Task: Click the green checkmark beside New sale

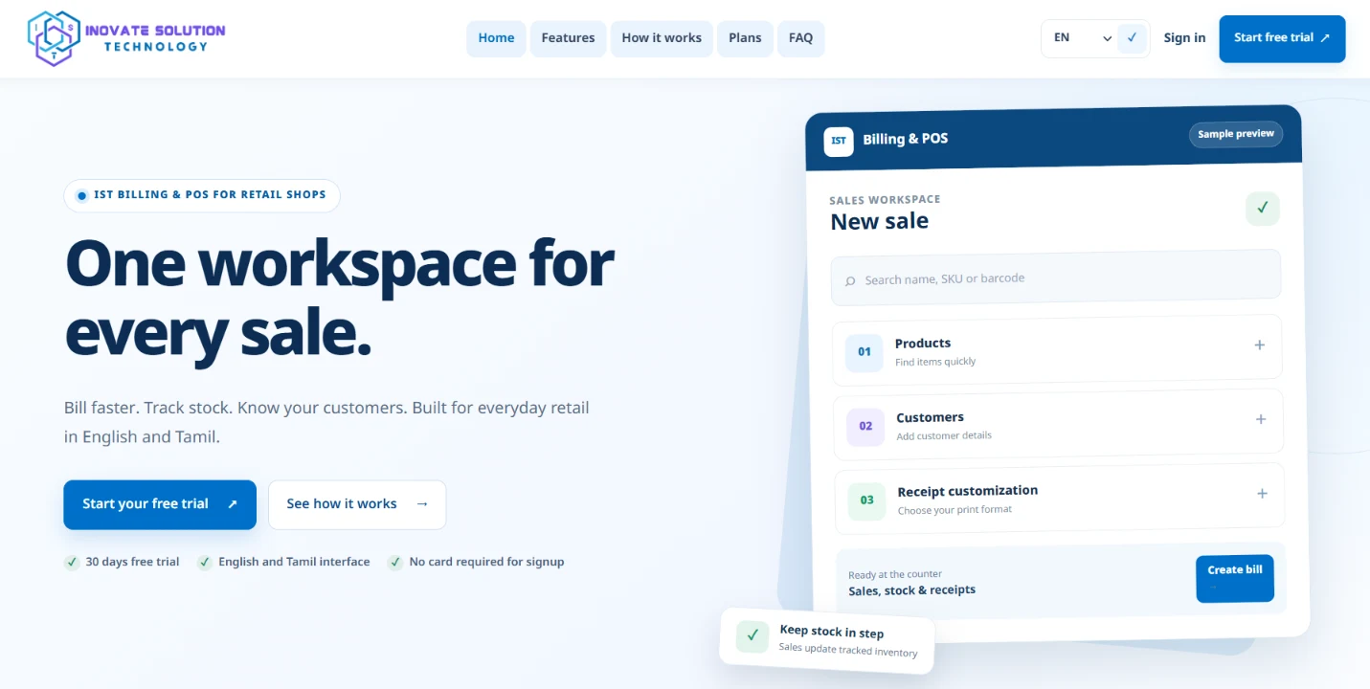Action: click(x=1263, y=209)
